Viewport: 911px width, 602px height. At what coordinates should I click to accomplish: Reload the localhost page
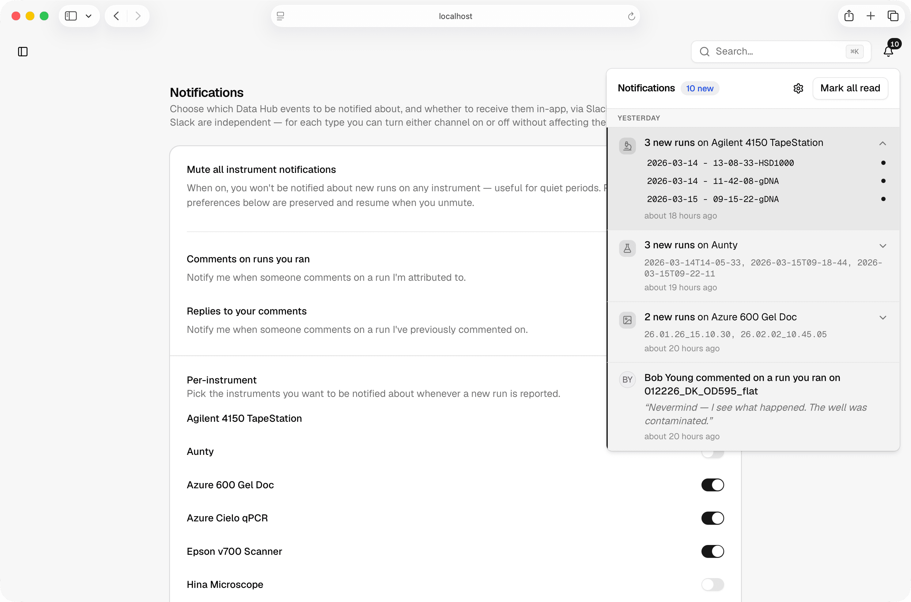pyautogui.click(x=631, y=16)
